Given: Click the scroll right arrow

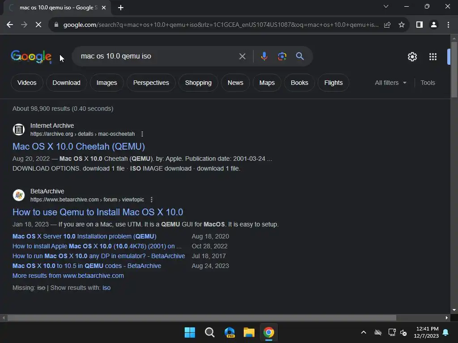Looking at the screenshot, I should coord(447,318).
